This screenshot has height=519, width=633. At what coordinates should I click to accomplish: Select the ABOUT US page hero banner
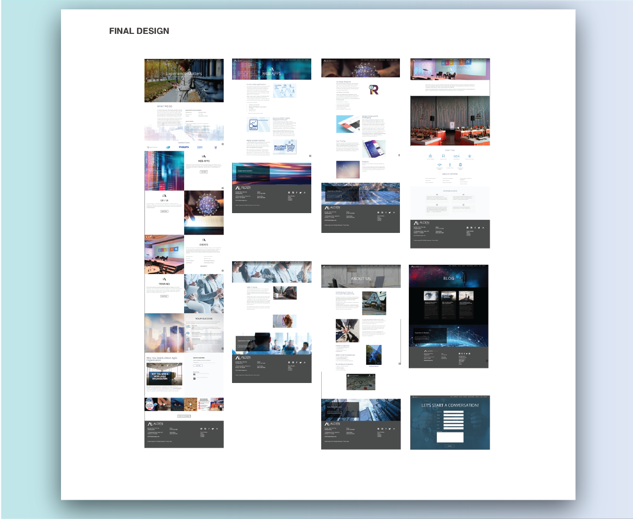click(x=361, y=276)
